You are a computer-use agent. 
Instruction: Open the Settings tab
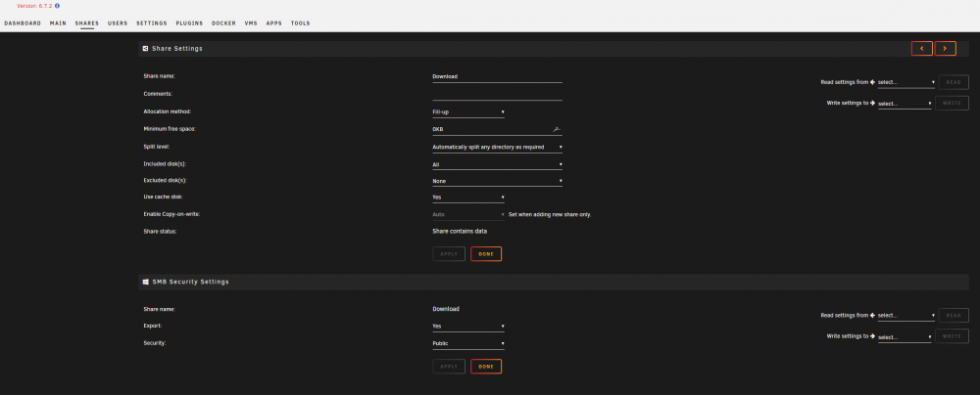click(152, 23)
